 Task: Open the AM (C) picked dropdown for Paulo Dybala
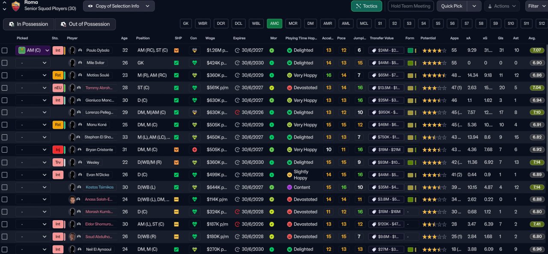pyautogui.click(x=33, y=50)
